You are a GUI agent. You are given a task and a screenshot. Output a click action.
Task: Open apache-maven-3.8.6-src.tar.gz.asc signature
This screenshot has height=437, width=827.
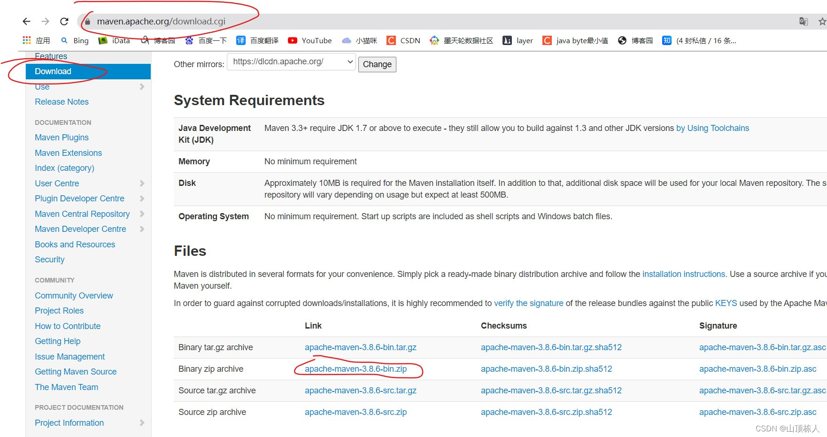coord(762,391)
